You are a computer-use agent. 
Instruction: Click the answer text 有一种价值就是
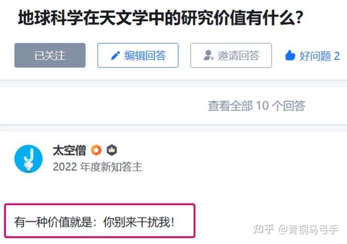point(53,222)
